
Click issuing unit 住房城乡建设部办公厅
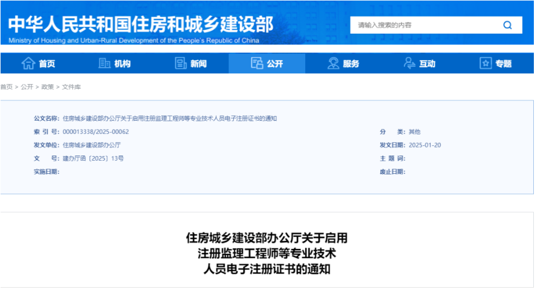pos(92,145)
